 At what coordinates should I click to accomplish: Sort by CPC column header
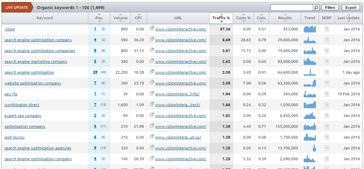[139, 18]
